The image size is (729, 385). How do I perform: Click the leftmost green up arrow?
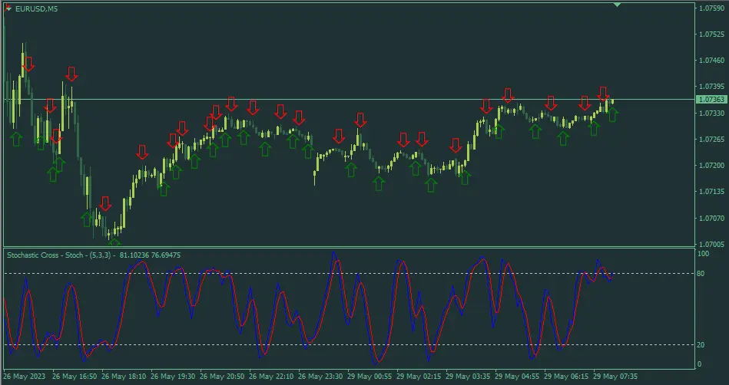pyautogui.click(x=16, y=138)
